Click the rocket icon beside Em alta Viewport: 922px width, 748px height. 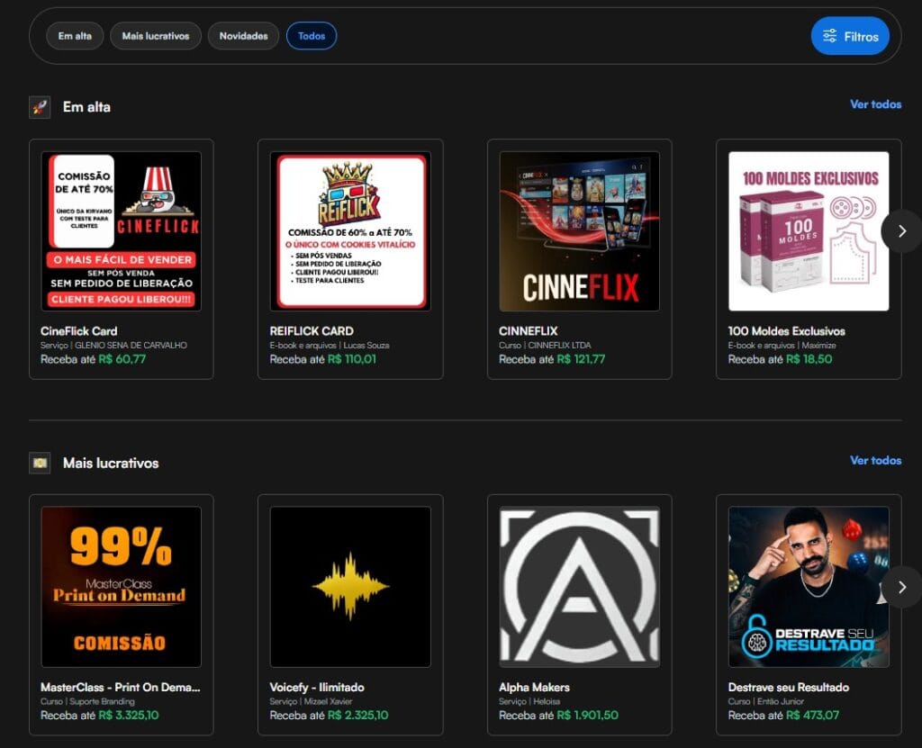(40, 107)
